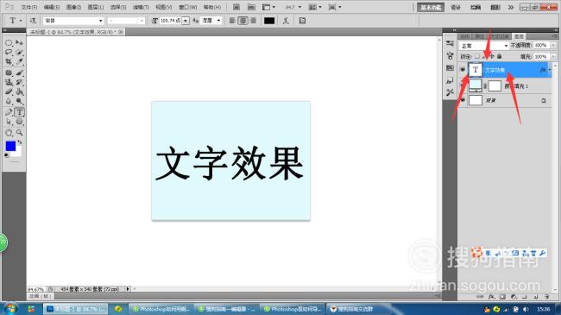Screen dimensions: 561x315
Task: Open the Tool Presets collapsed panel icon
Action: [450, 92]
